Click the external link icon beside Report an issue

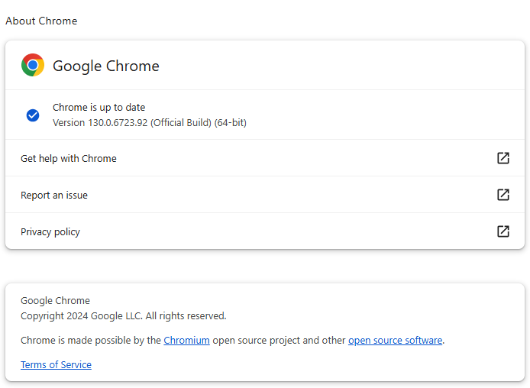503,195
